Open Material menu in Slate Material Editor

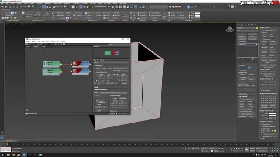coord(34,42)
